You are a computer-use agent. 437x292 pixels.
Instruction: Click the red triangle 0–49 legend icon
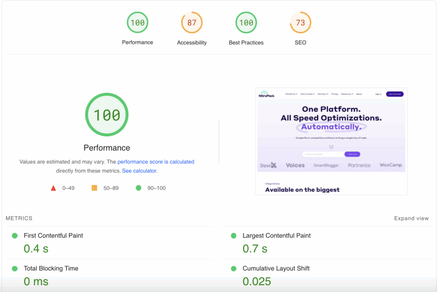53,188
